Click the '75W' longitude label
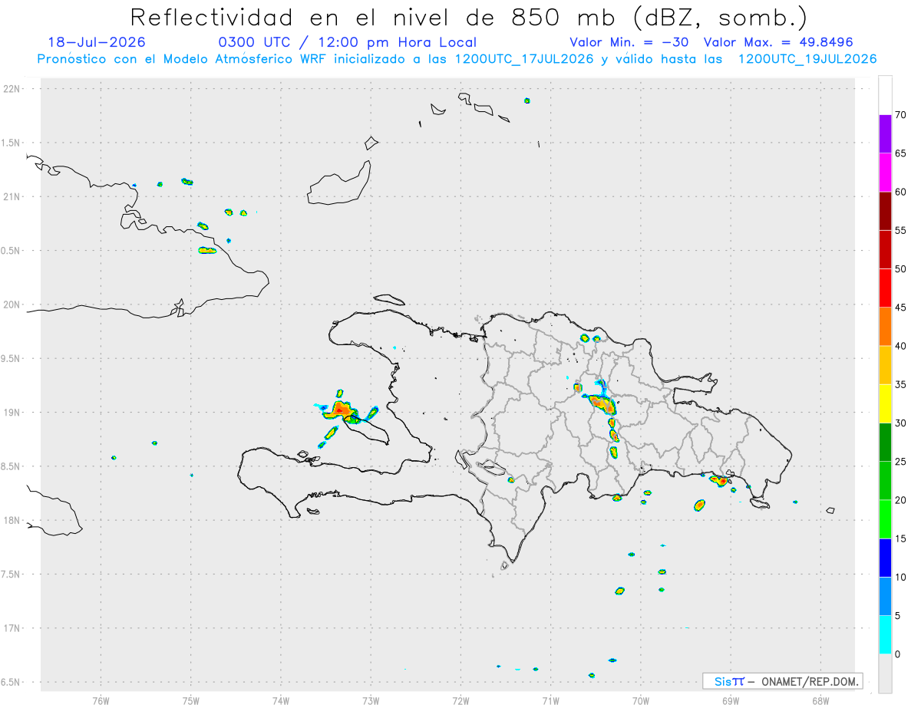 tap(191, 700)
